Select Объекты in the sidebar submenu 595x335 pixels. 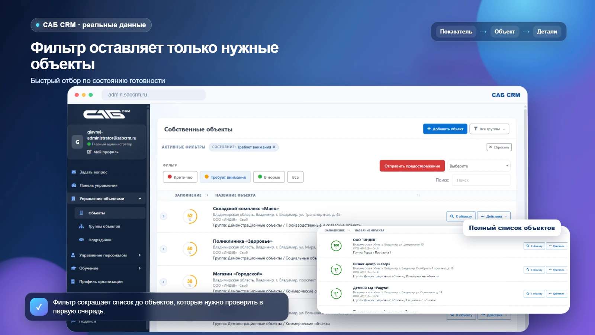point(110,213)
